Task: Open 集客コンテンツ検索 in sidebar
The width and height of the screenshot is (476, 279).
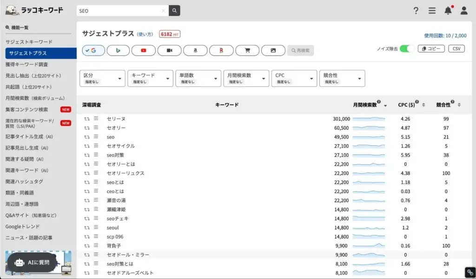Action: point(26,110)
